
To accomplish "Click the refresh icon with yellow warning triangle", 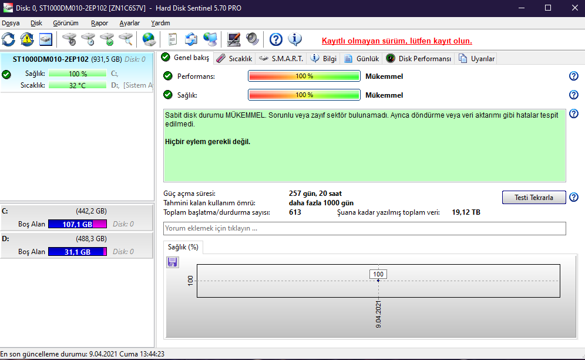I will pos(27,39).
